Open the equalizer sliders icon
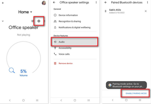This screenshot has height=104, width=151. tap(33, 21)
